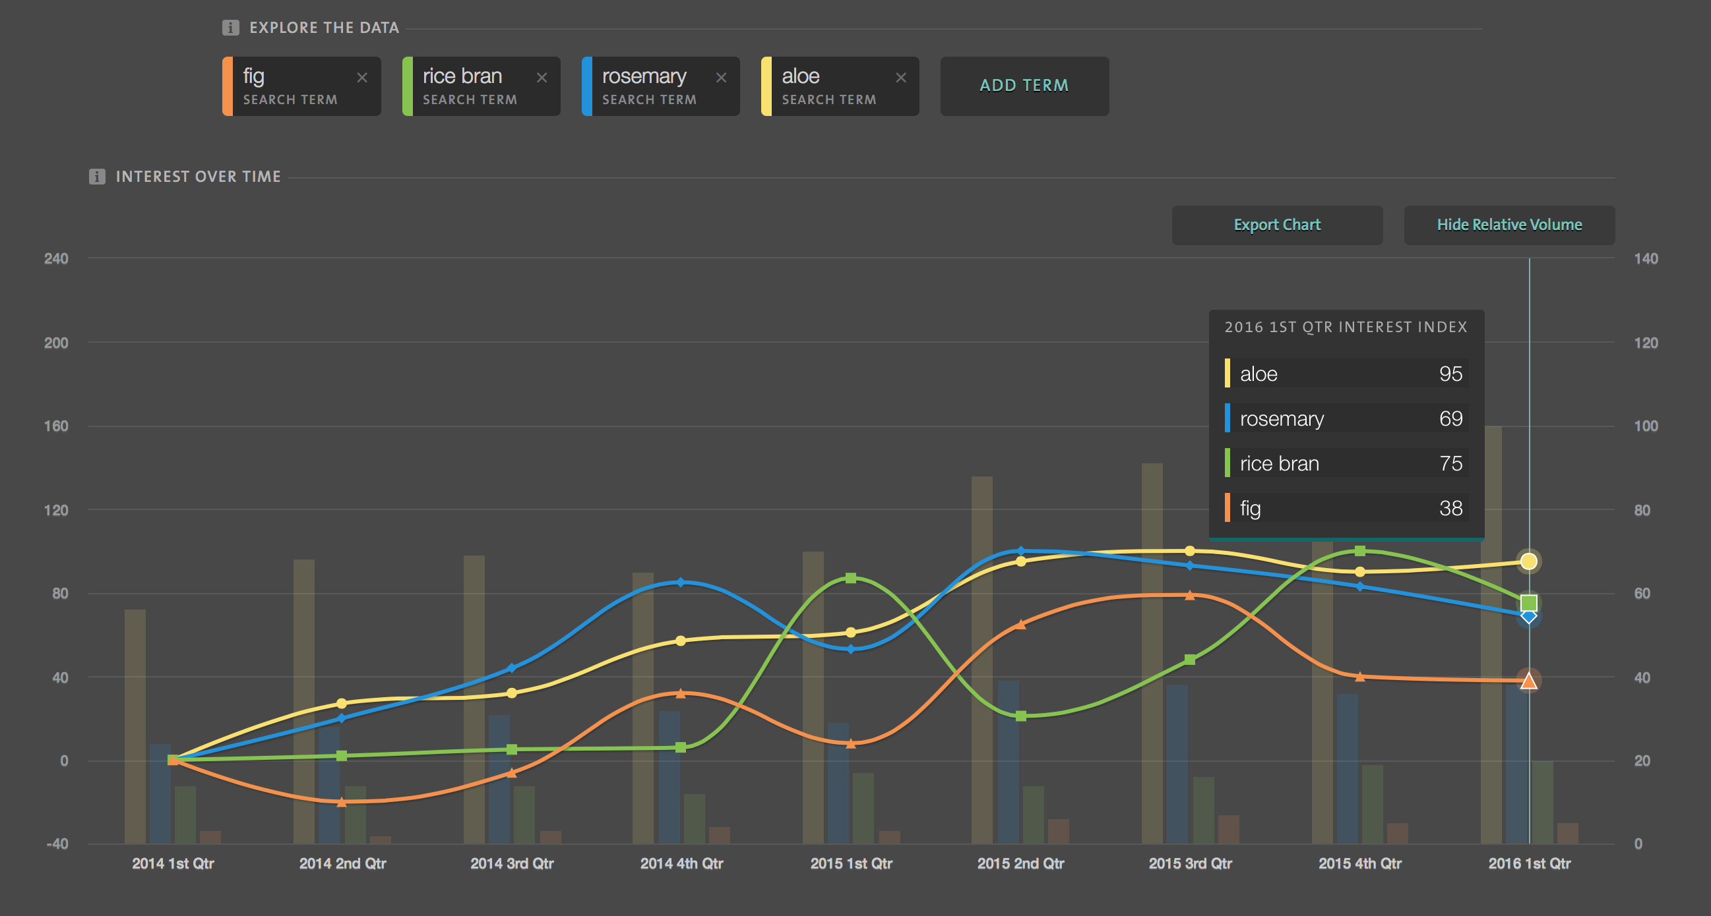Click the fig orange triangle marker at 2016 1st Qtr

pyautogui.click(x=1529, y=681)
